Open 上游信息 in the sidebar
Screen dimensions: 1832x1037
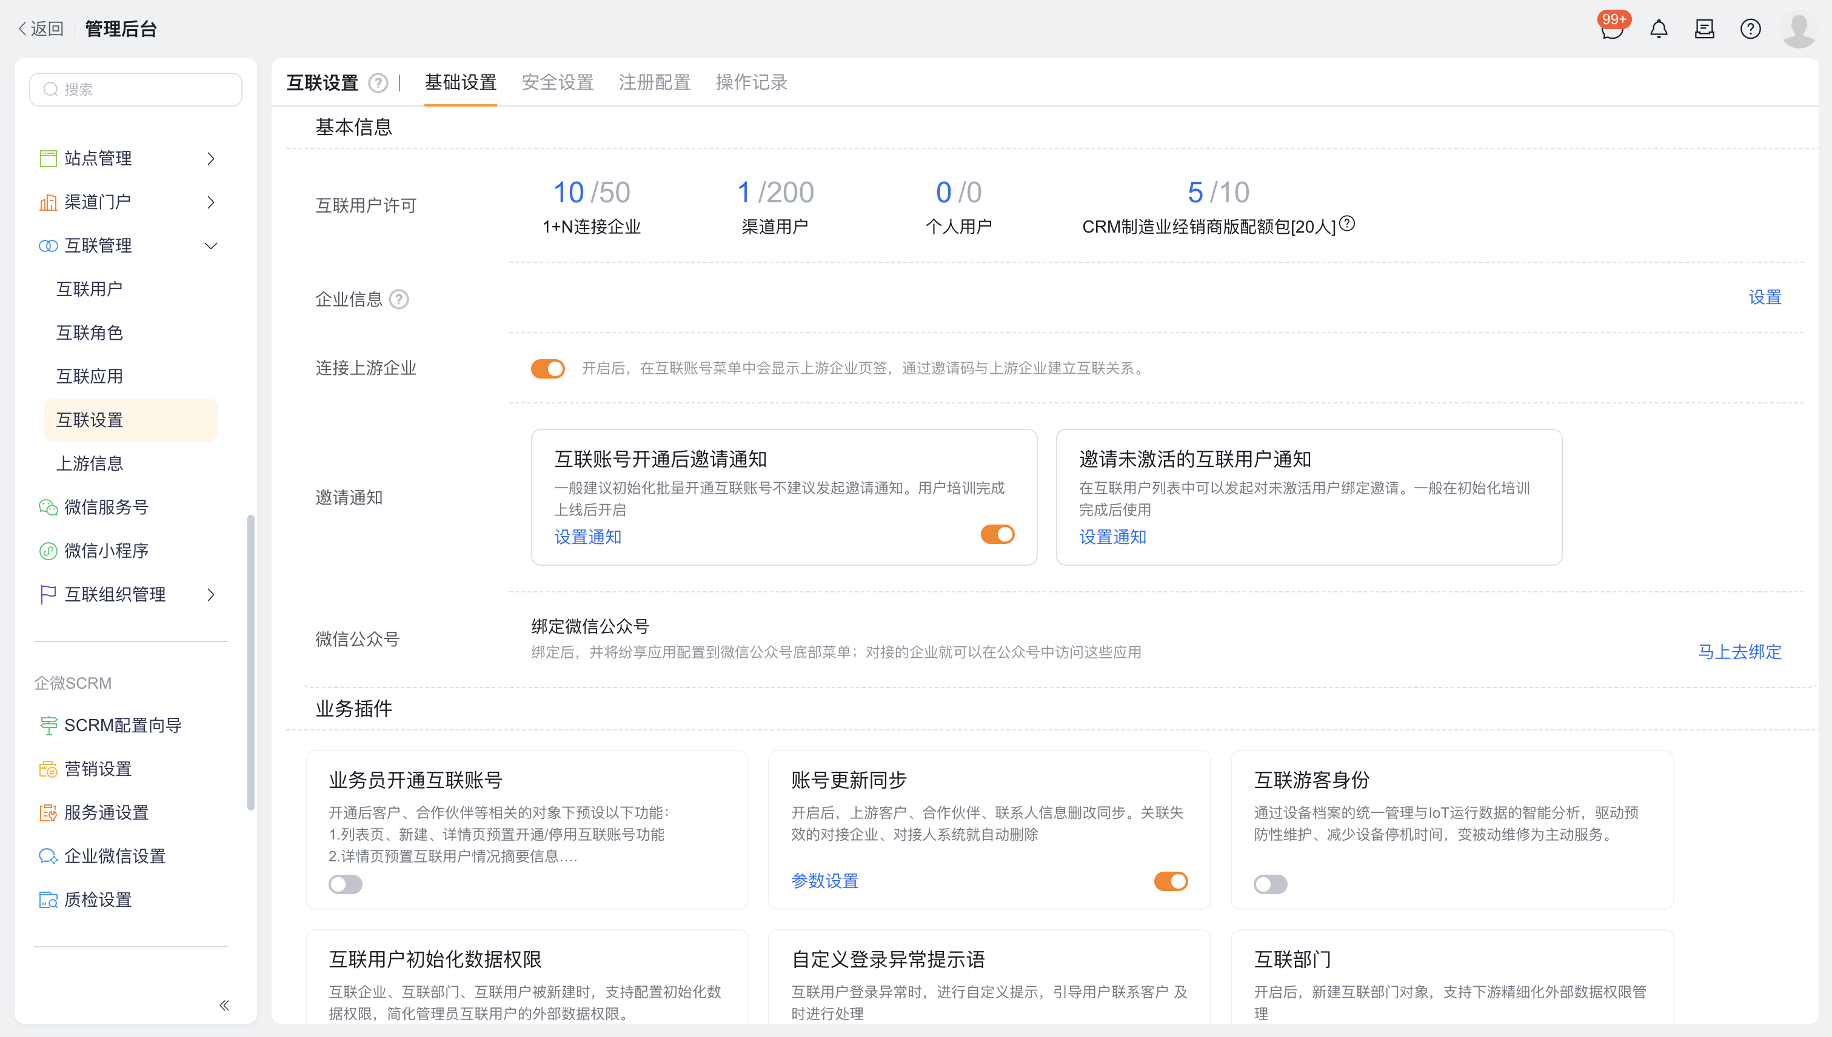89,463
